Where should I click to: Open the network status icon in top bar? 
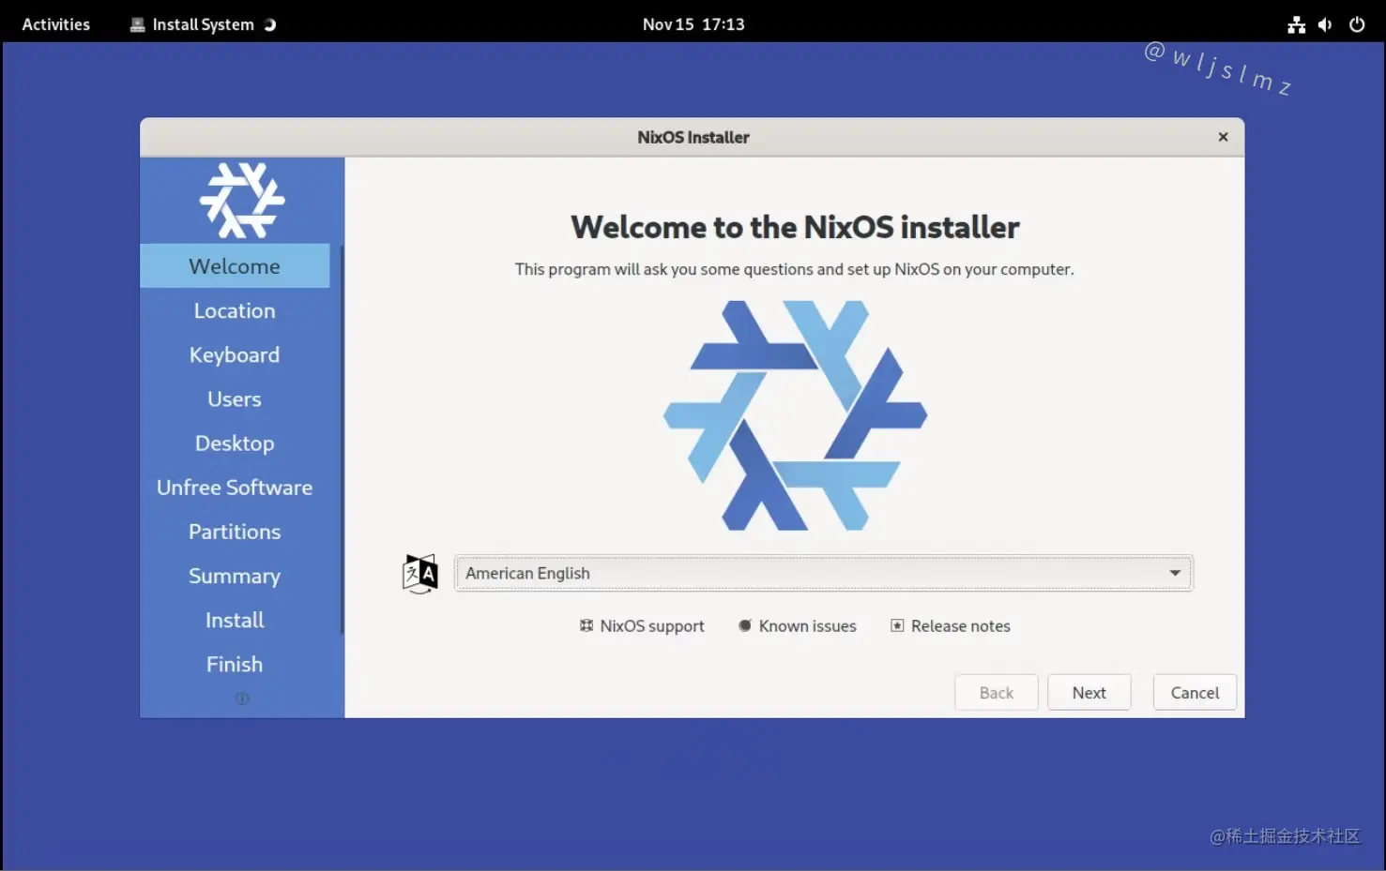tap(1296, 24)
